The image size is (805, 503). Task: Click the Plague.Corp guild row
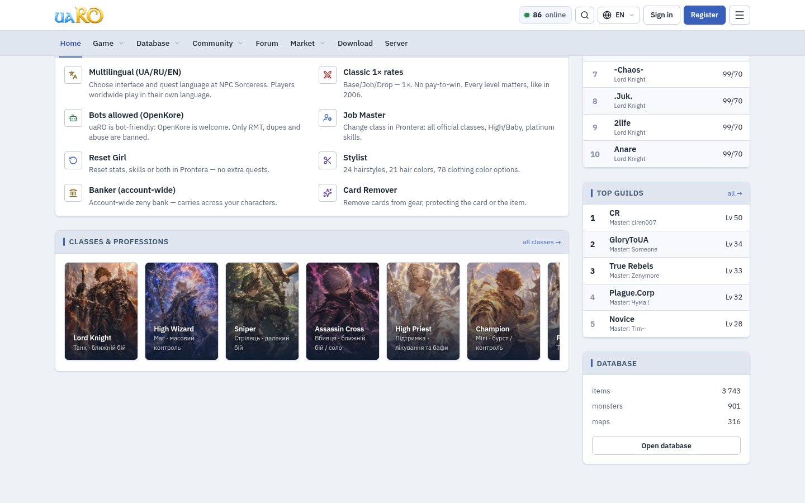[x=666, y=297]
